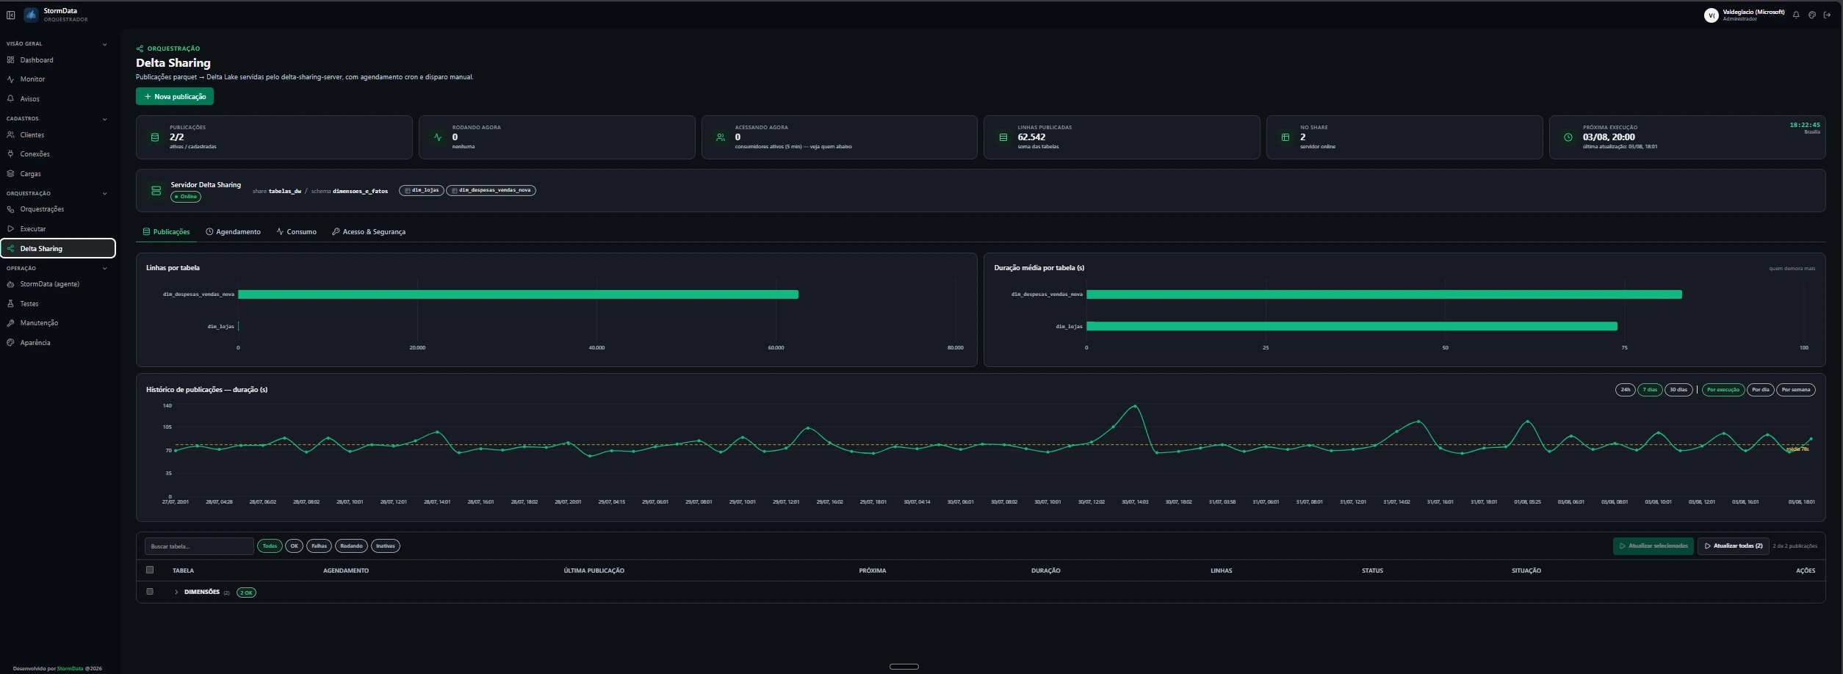This screenshot has height=674, width=1843.
Task: Filter publications with the Rodando pill
Action: point(351,546)
